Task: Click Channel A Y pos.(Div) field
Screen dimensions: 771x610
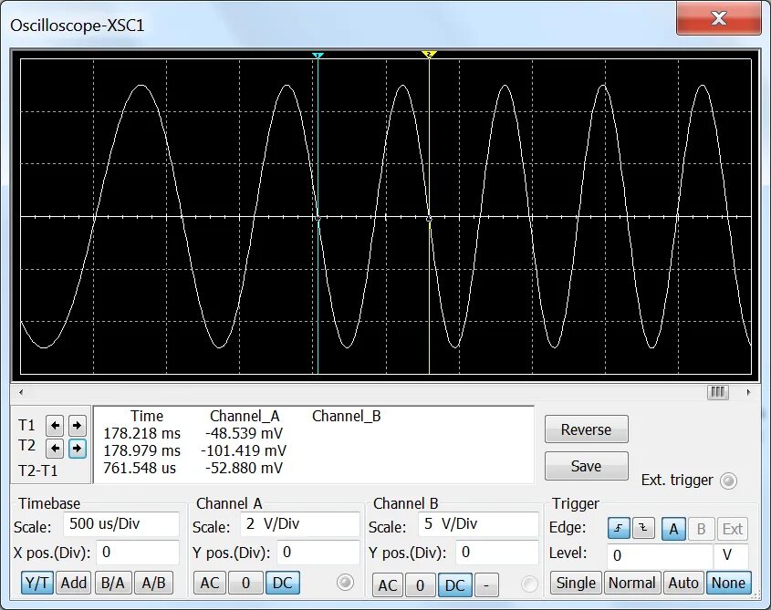Action: click(x=318, y=553)
